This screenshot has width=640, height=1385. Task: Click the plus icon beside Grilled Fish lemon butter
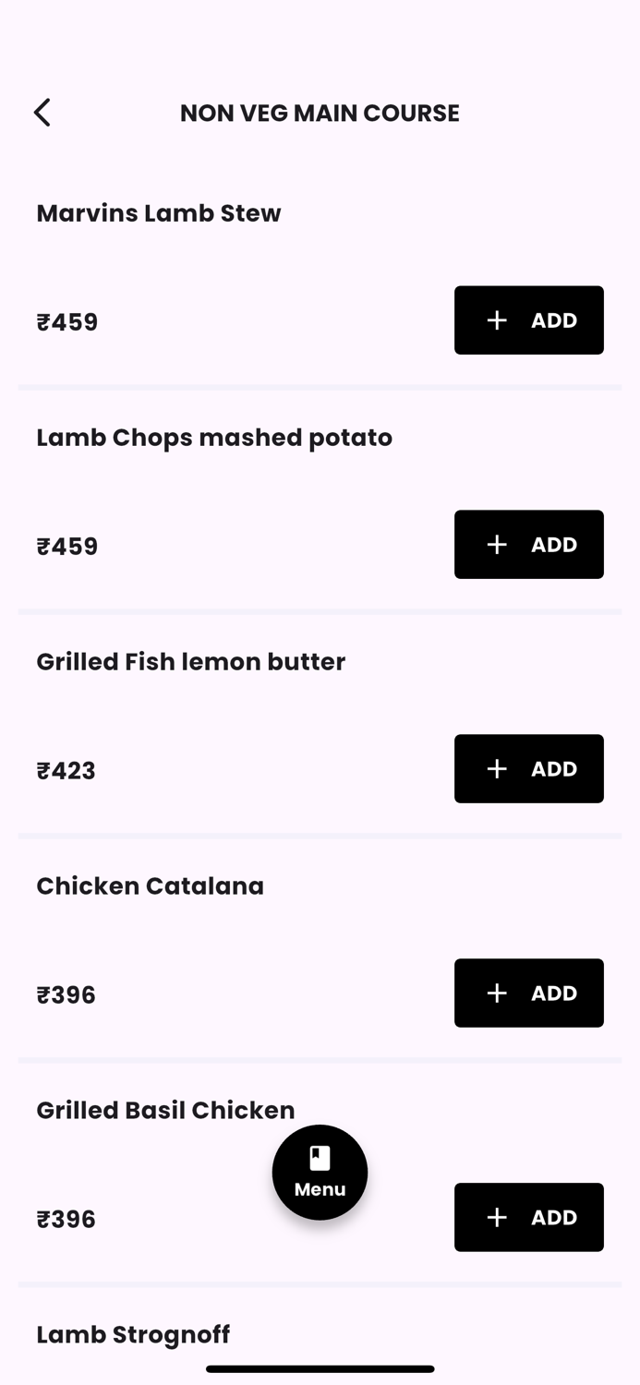point(497,768)
